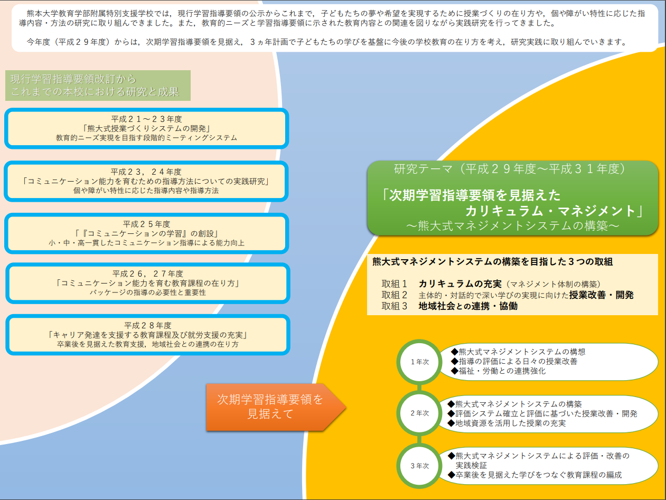Viewport: 666px width, 500px height.
Task: Click the paragraph starting 今年度(平成29年度)からは
Action: pos(326,42)
